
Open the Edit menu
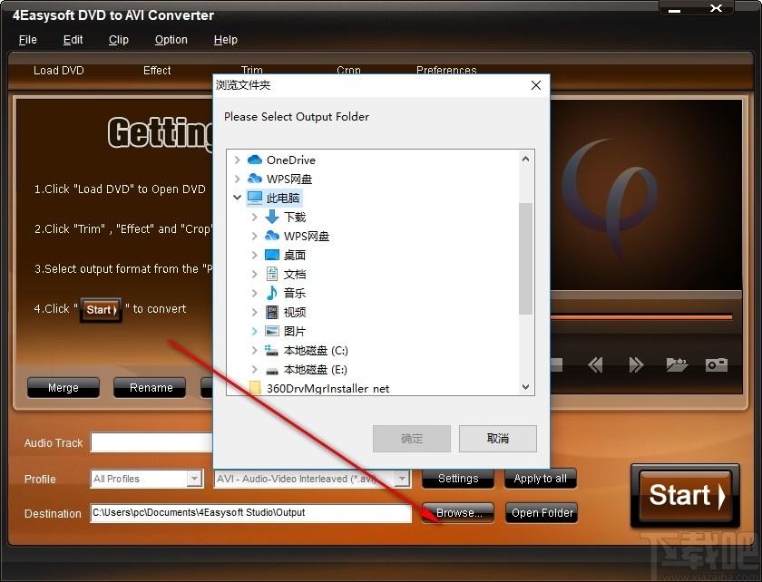pos(73,40)
